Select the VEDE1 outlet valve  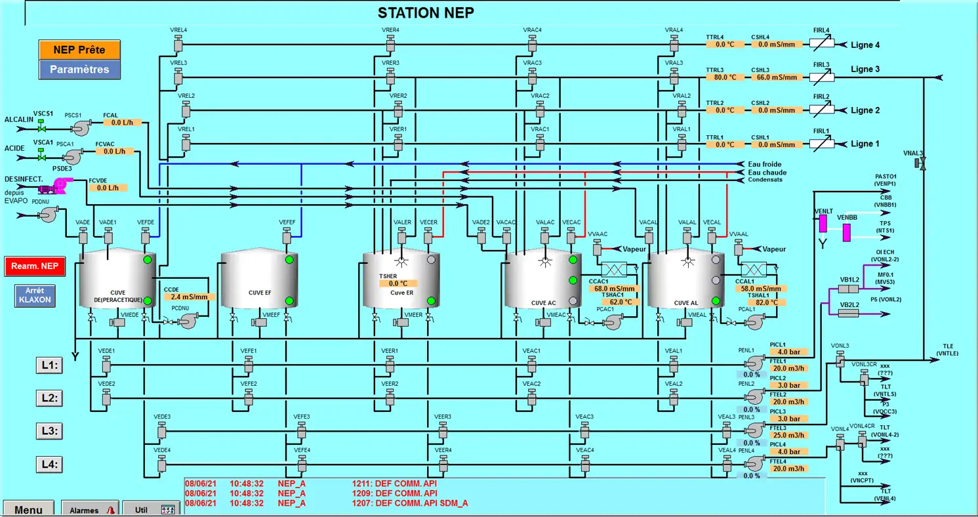point(106,363)
